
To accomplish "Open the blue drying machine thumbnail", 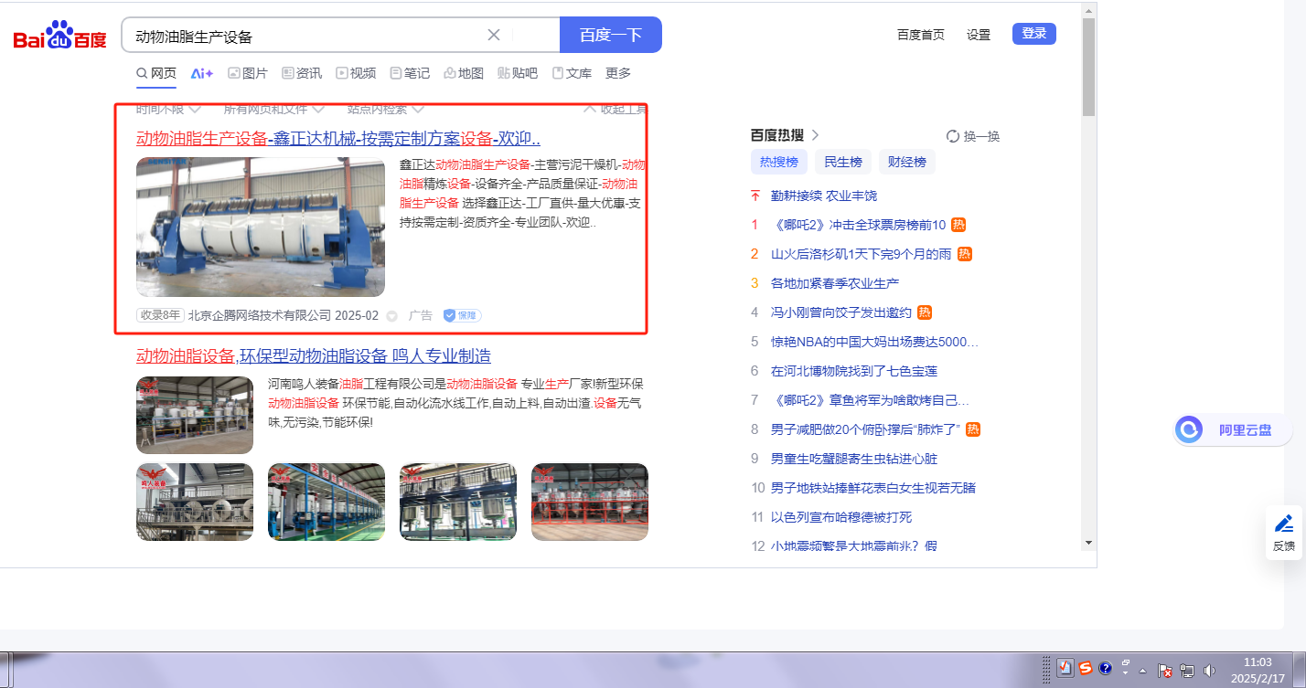I will 261,228.
